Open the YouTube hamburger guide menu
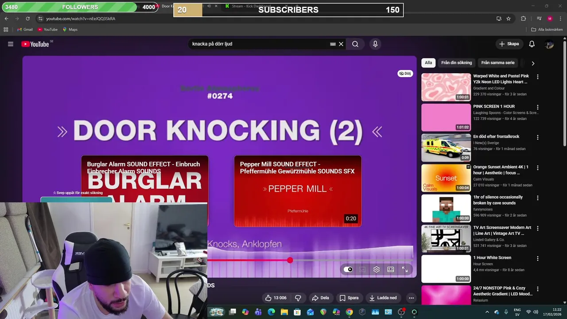 (11, 44)
